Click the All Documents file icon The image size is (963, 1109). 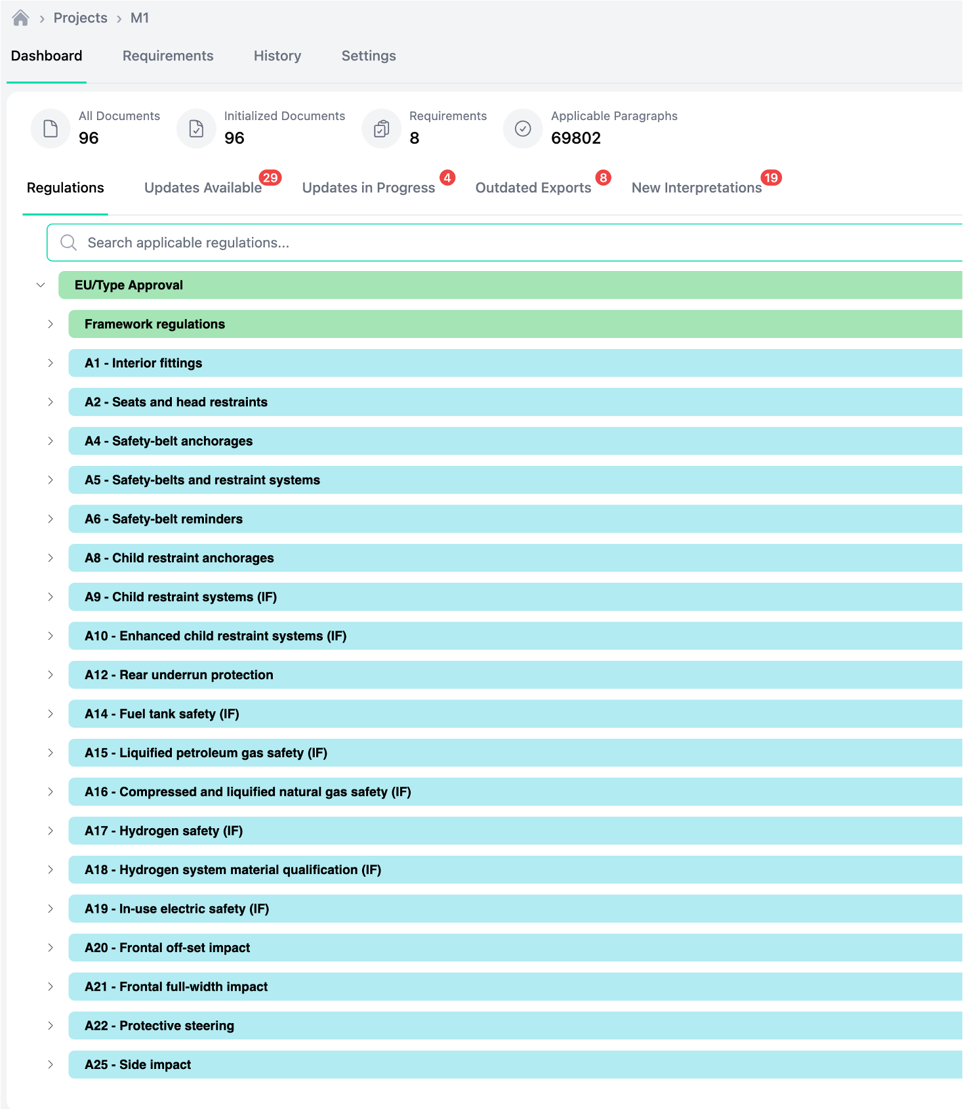(x=51, y=129)
